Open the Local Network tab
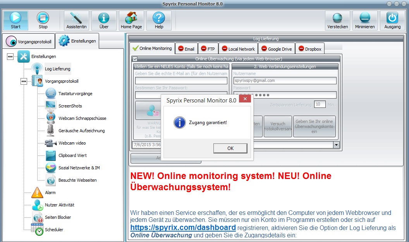Screen dimensions: 409x242 (x=238, y=49)
